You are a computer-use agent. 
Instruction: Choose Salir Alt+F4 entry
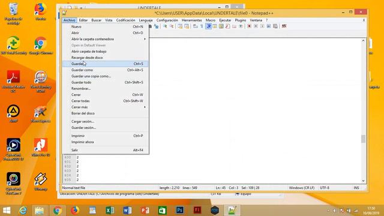click(106, 150)
